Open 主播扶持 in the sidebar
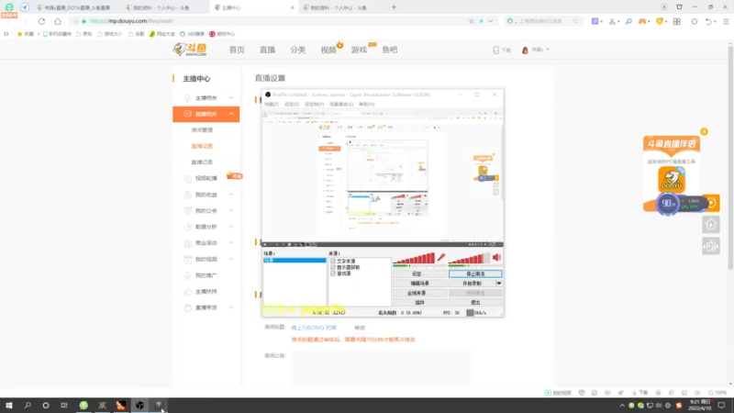Viewport: 734px width, 413px height. (x=206, y=291)
